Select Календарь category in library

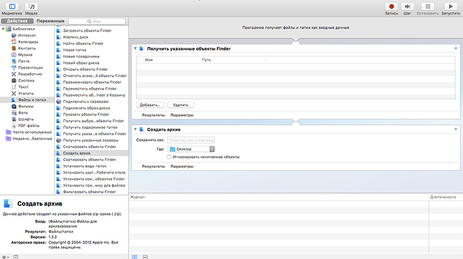28,42
